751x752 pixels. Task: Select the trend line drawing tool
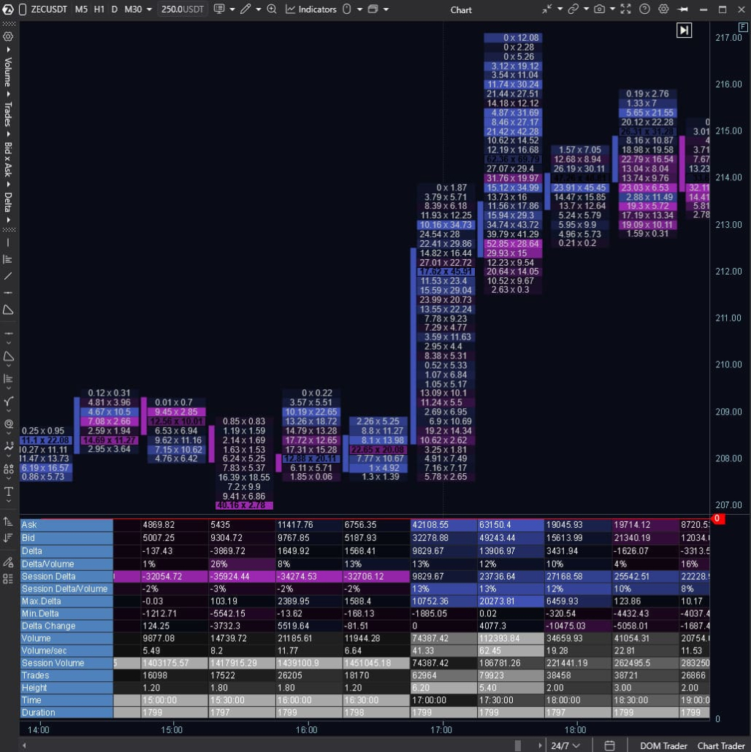point(9,276)
